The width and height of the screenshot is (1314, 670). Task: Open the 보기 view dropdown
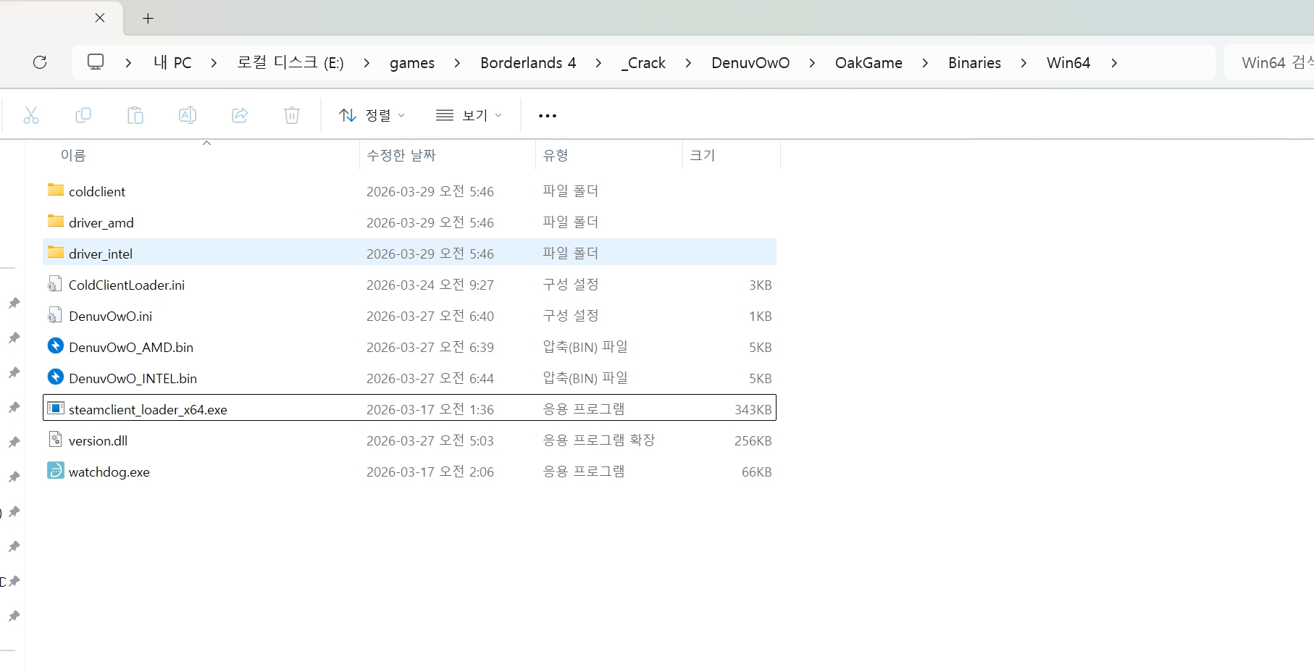(x=469, y=115)
